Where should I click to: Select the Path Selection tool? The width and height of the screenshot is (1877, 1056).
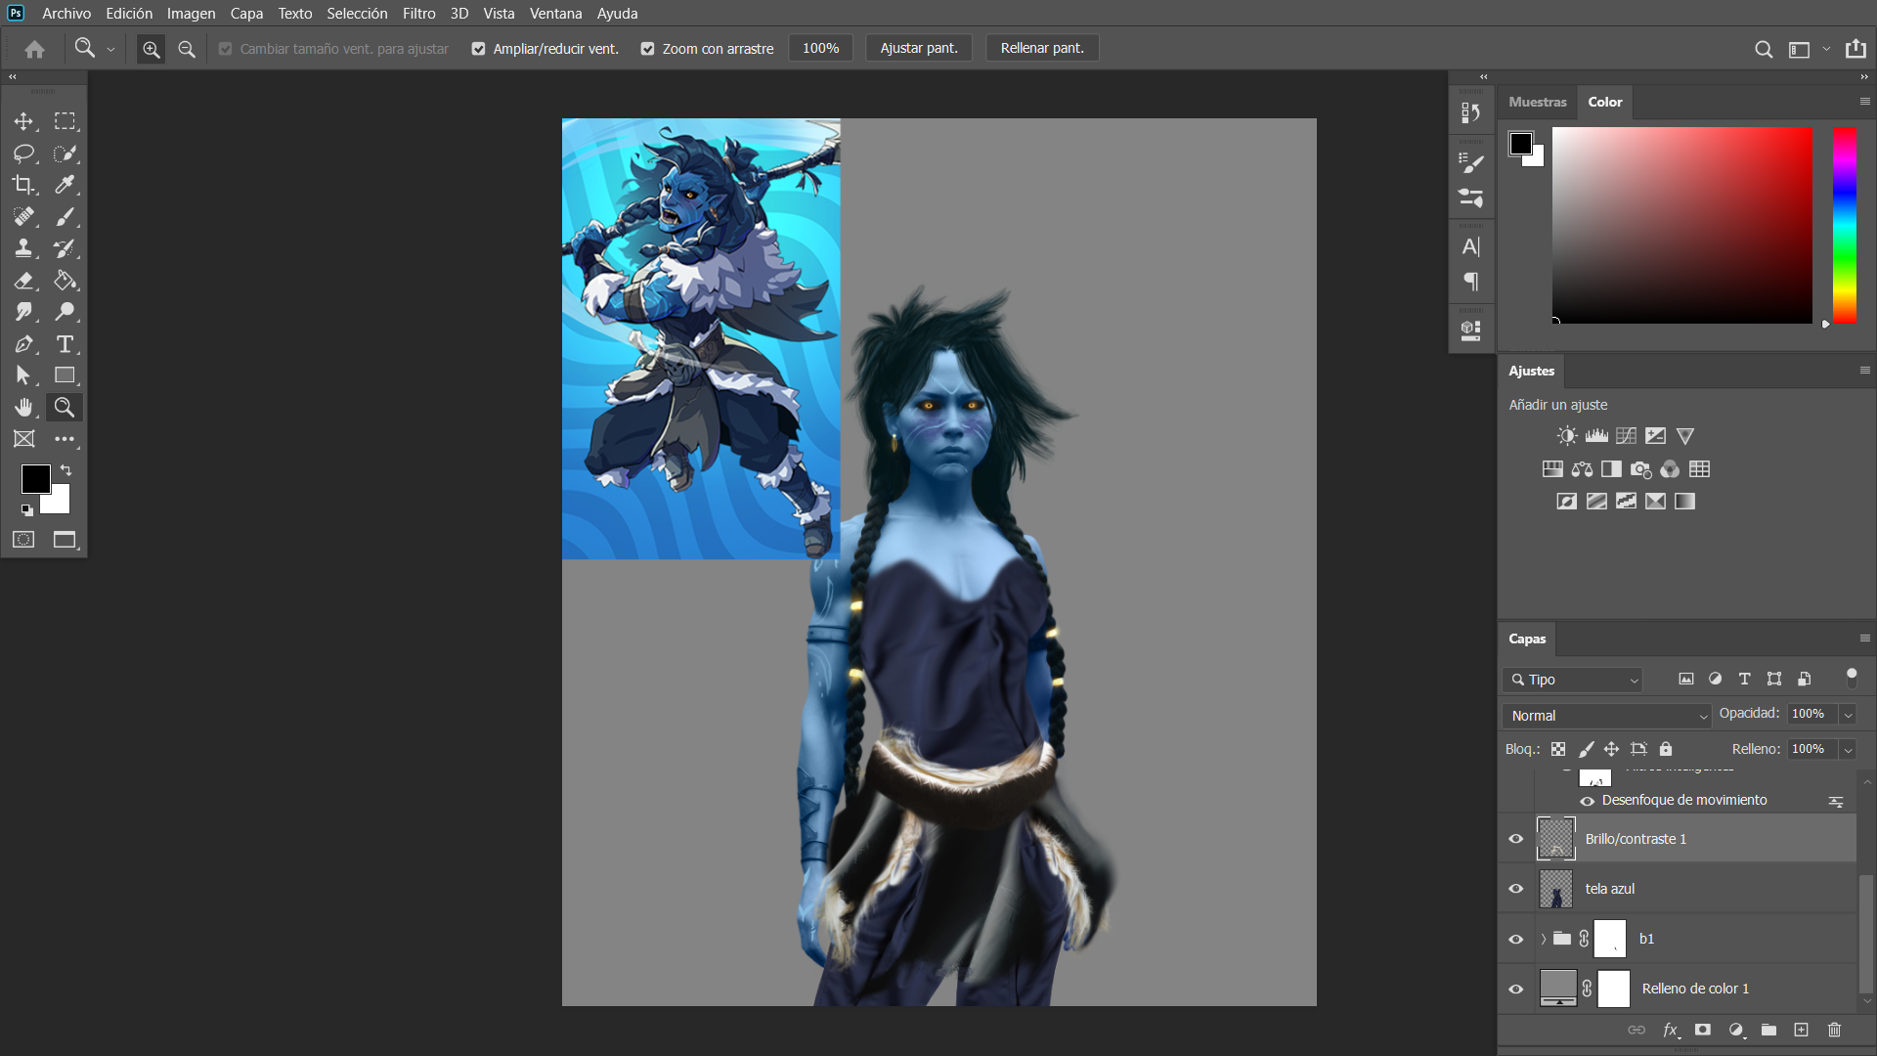23,375
